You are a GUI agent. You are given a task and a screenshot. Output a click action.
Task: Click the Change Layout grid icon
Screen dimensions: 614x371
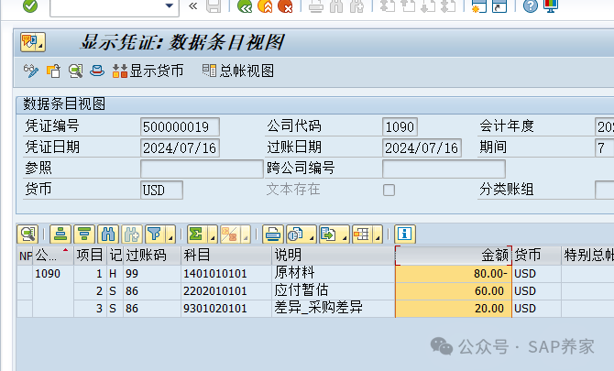[x=361, y=234]
